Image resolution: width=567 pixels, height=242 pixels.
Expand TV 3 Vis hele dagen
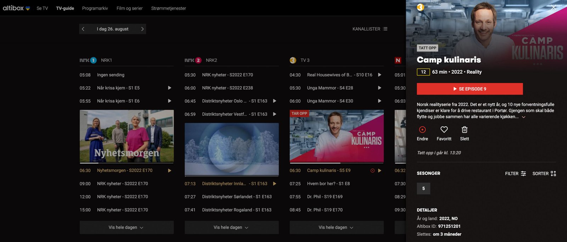point(336,227)
